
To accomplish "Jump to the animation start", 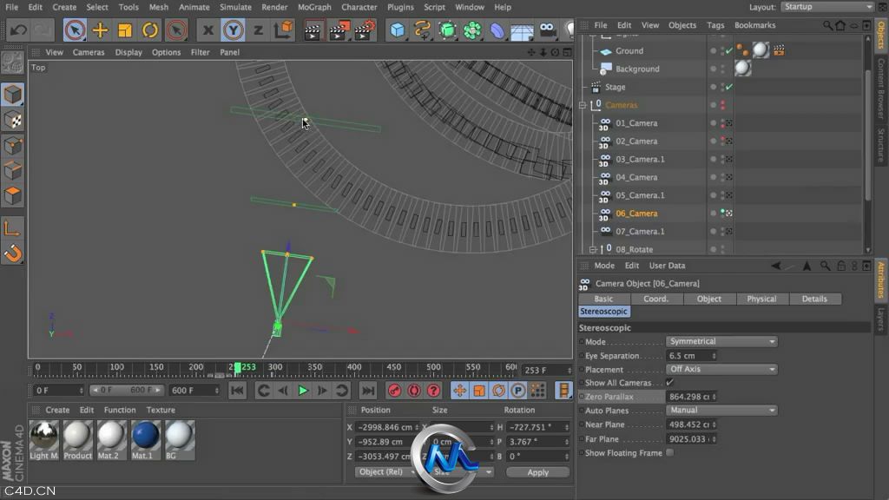I will pyautogui.click(x=238, y=391).
